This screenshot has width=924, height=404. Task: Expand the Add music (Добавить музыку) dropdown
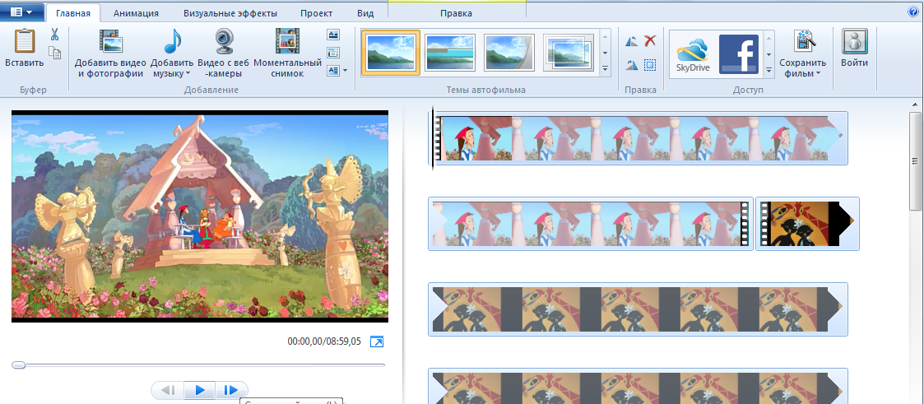[x=188, y=74]
